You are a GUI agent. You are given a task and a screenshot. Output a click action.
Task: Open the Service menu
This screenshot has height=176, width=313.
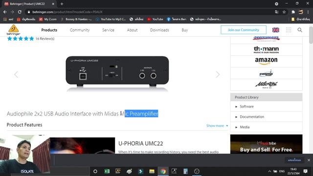point(108,30)
